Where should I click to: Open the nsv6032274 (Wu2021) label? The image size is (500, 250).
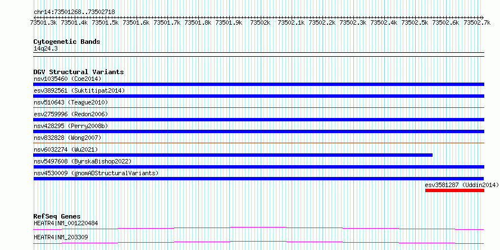pos(66,149)
